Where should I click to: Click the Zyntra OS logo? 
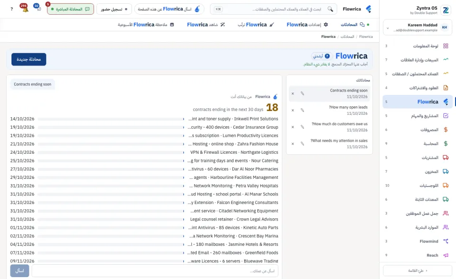445,10
